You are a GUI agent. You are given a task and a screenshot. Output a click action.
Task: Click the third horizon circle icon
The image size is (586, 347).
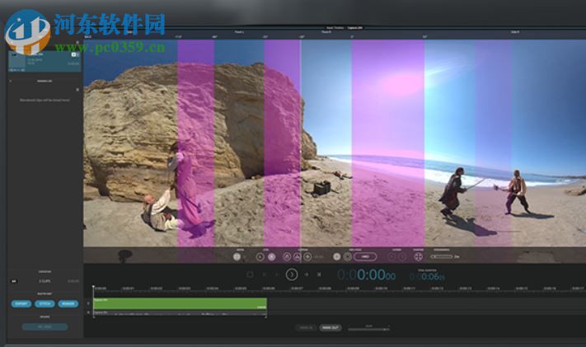coord(307,256)
